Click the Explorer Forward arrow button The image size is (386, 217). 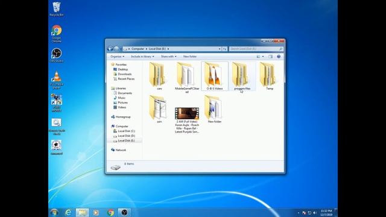[116, 49]
